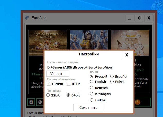Open the Instagram page icon
The width and height of the screenshot is (163, 117).
point(40,102)
